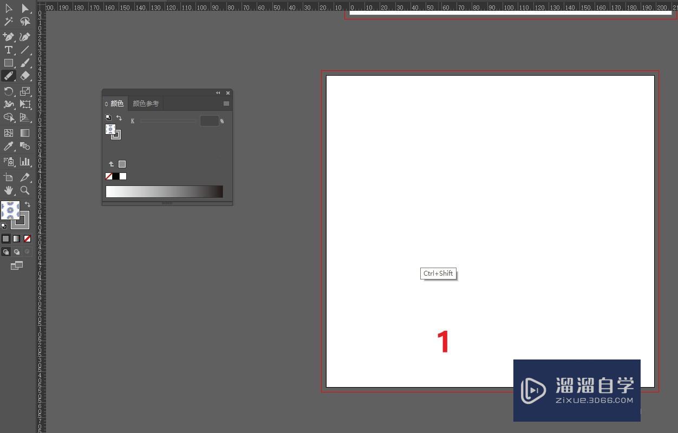The width and height of the screenshot is (678, 433).
Task: Select the Direct Selection tool
Action: pos(25,8)
